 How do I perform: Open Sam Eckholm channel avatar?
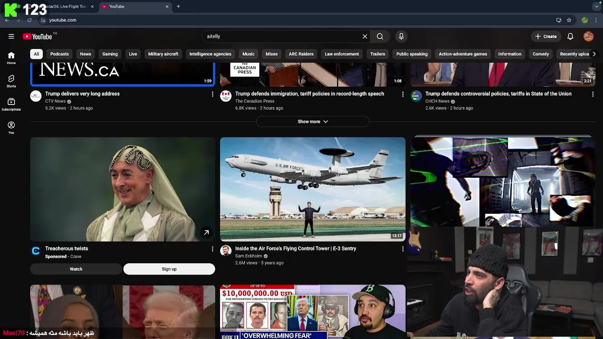click(226, 251)
